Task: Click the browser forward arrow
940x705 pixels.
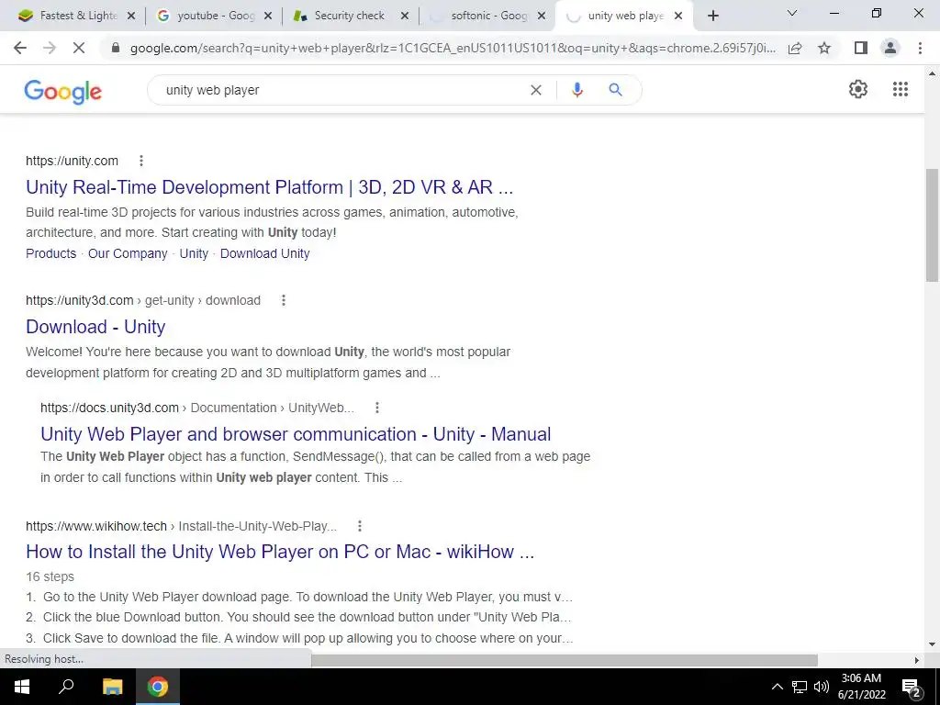Action: pos(50,48)
